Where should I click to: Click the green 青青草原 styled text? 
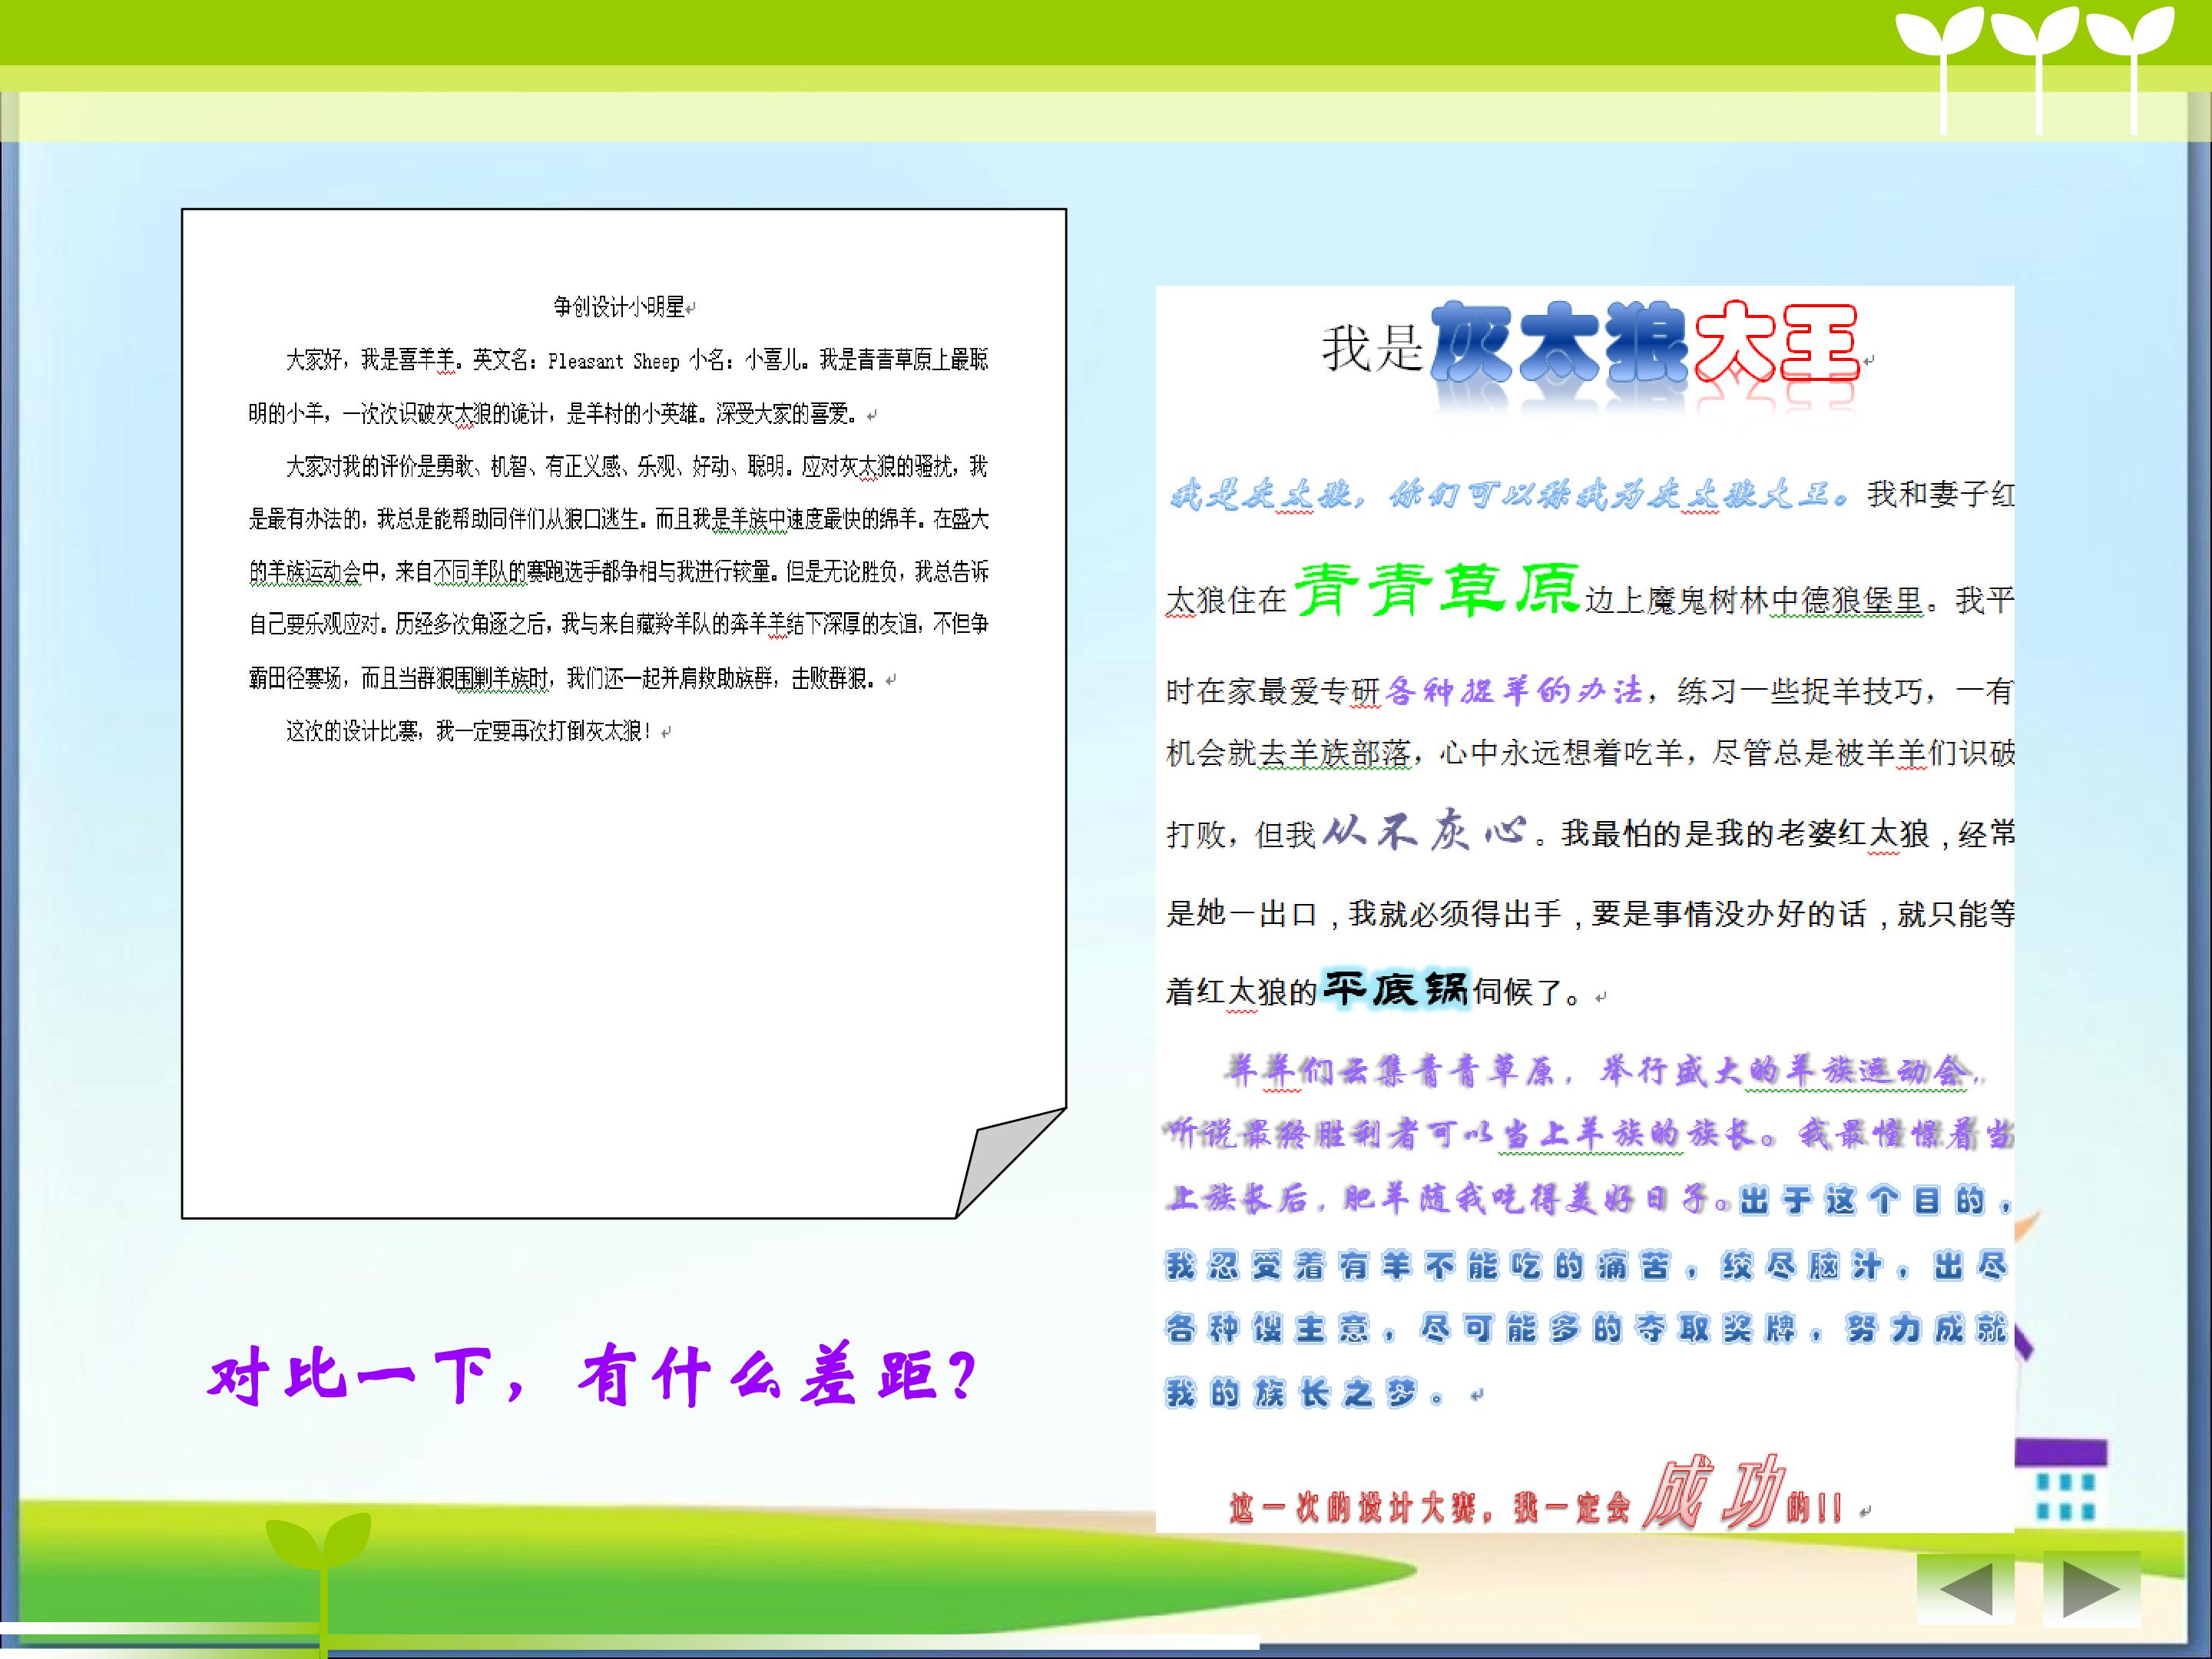(1437, 590)
